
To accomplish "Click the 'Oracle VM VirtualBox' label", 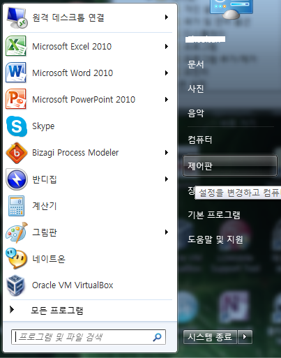I will point(73,285).
